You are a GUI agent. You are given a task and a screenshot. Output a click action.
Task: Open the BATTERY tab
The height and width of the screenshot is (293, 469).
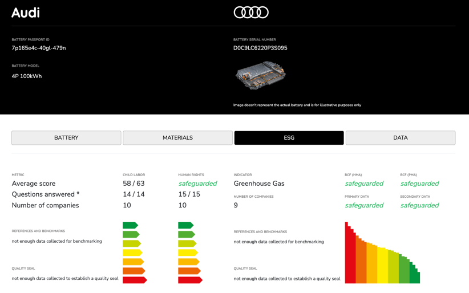click(66, 138)
